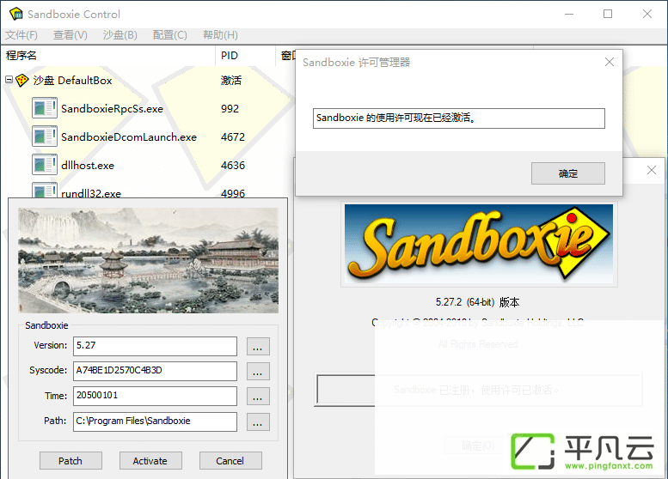The image size is (668, 479).
Task: Click the landscape painting image in the patcher
Action: pos(148,260)
